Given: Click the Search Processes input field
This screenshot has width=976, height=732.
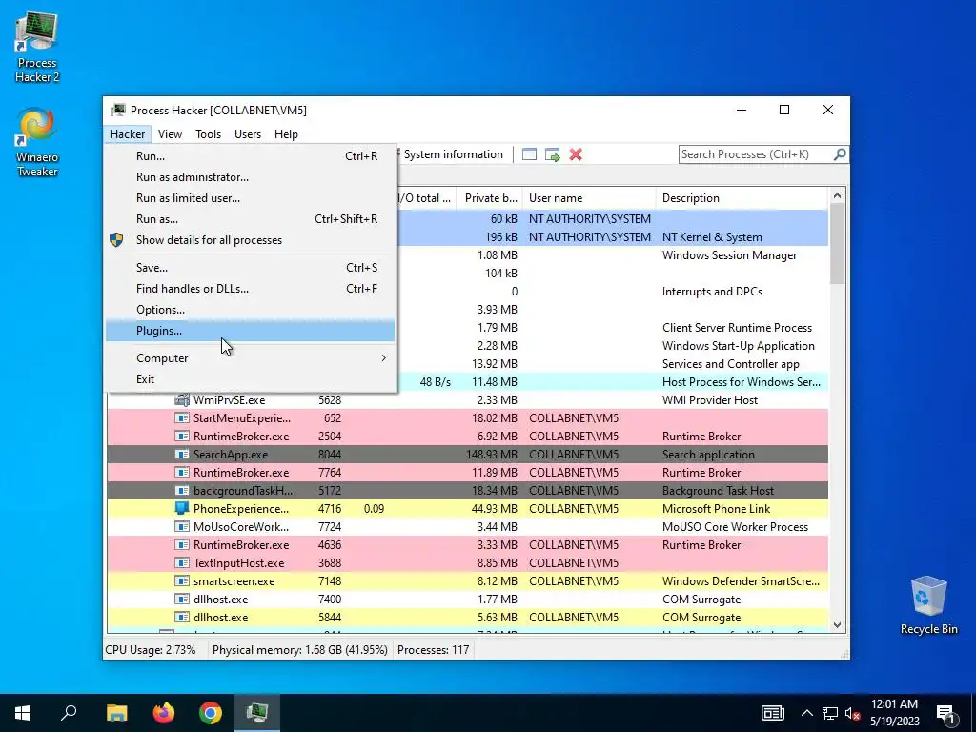Looking at the screenshot, I should click(756, 153).
